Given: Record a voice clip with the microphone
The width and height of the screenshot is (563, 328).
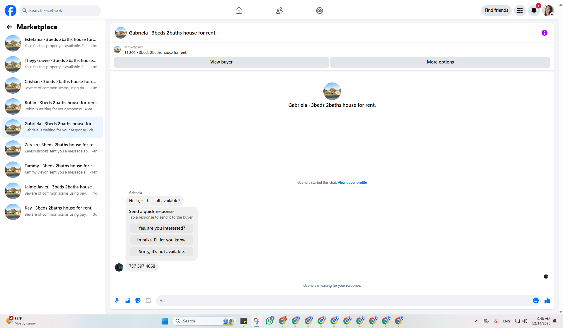Looking at the screenshot, I should point(117,300).
